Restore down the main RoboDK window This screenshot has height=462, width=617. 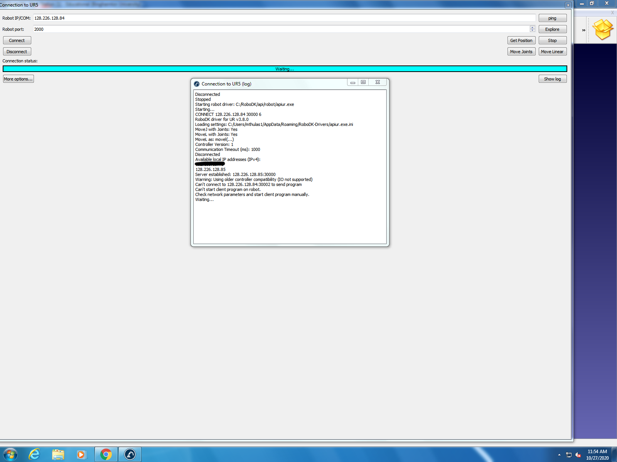tap(592, 3)
